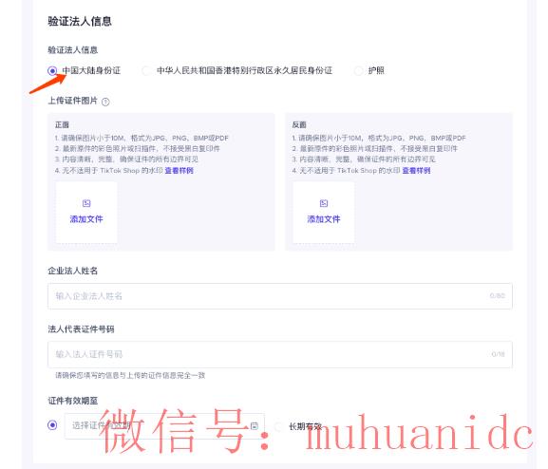Viewport: 548px width, 469px height.
Task: Select the 中国大陆身份证 radio option
Action: pyautogui.click(x=52, y=71)
